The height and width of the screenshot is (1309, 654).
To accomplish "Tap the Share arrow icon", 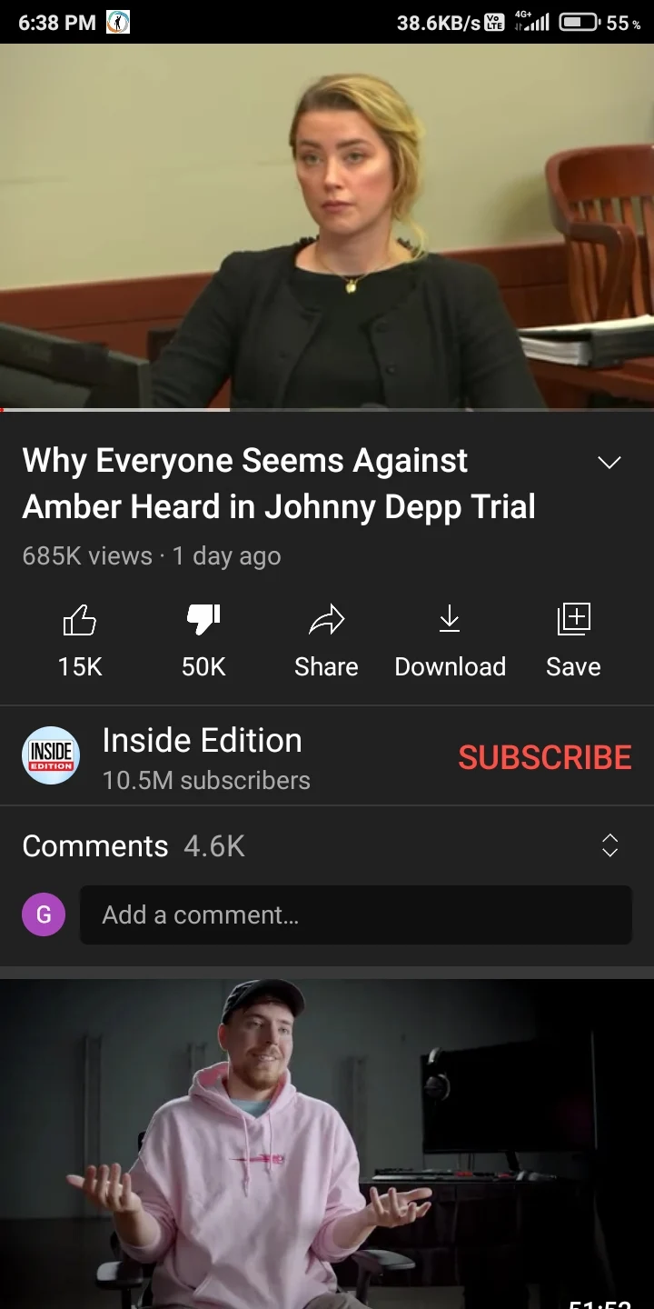I will pyautogui.click(x=326, y=620).
